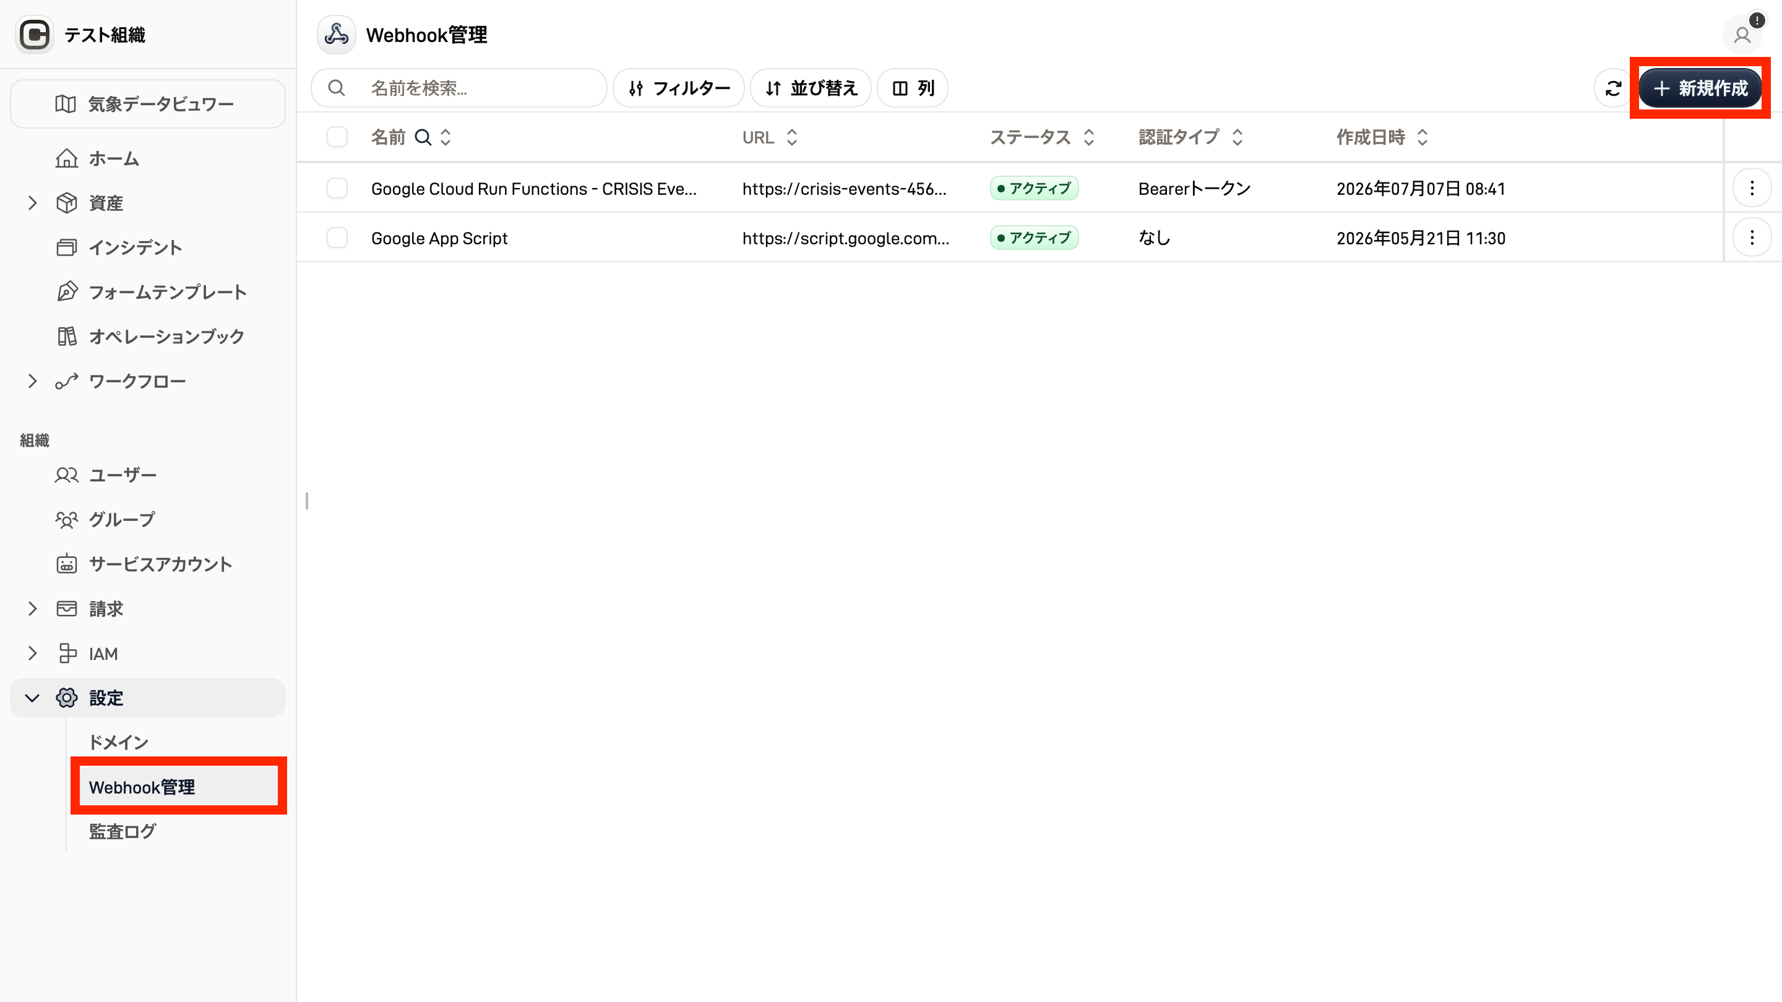Click the ホーム house icon
This screenshot has width=1782, height=1002.
click(x=66, y=158)
